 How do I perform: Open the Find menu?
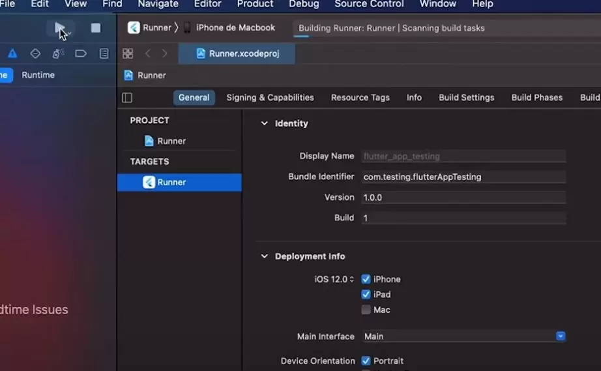tap(112, 4)
